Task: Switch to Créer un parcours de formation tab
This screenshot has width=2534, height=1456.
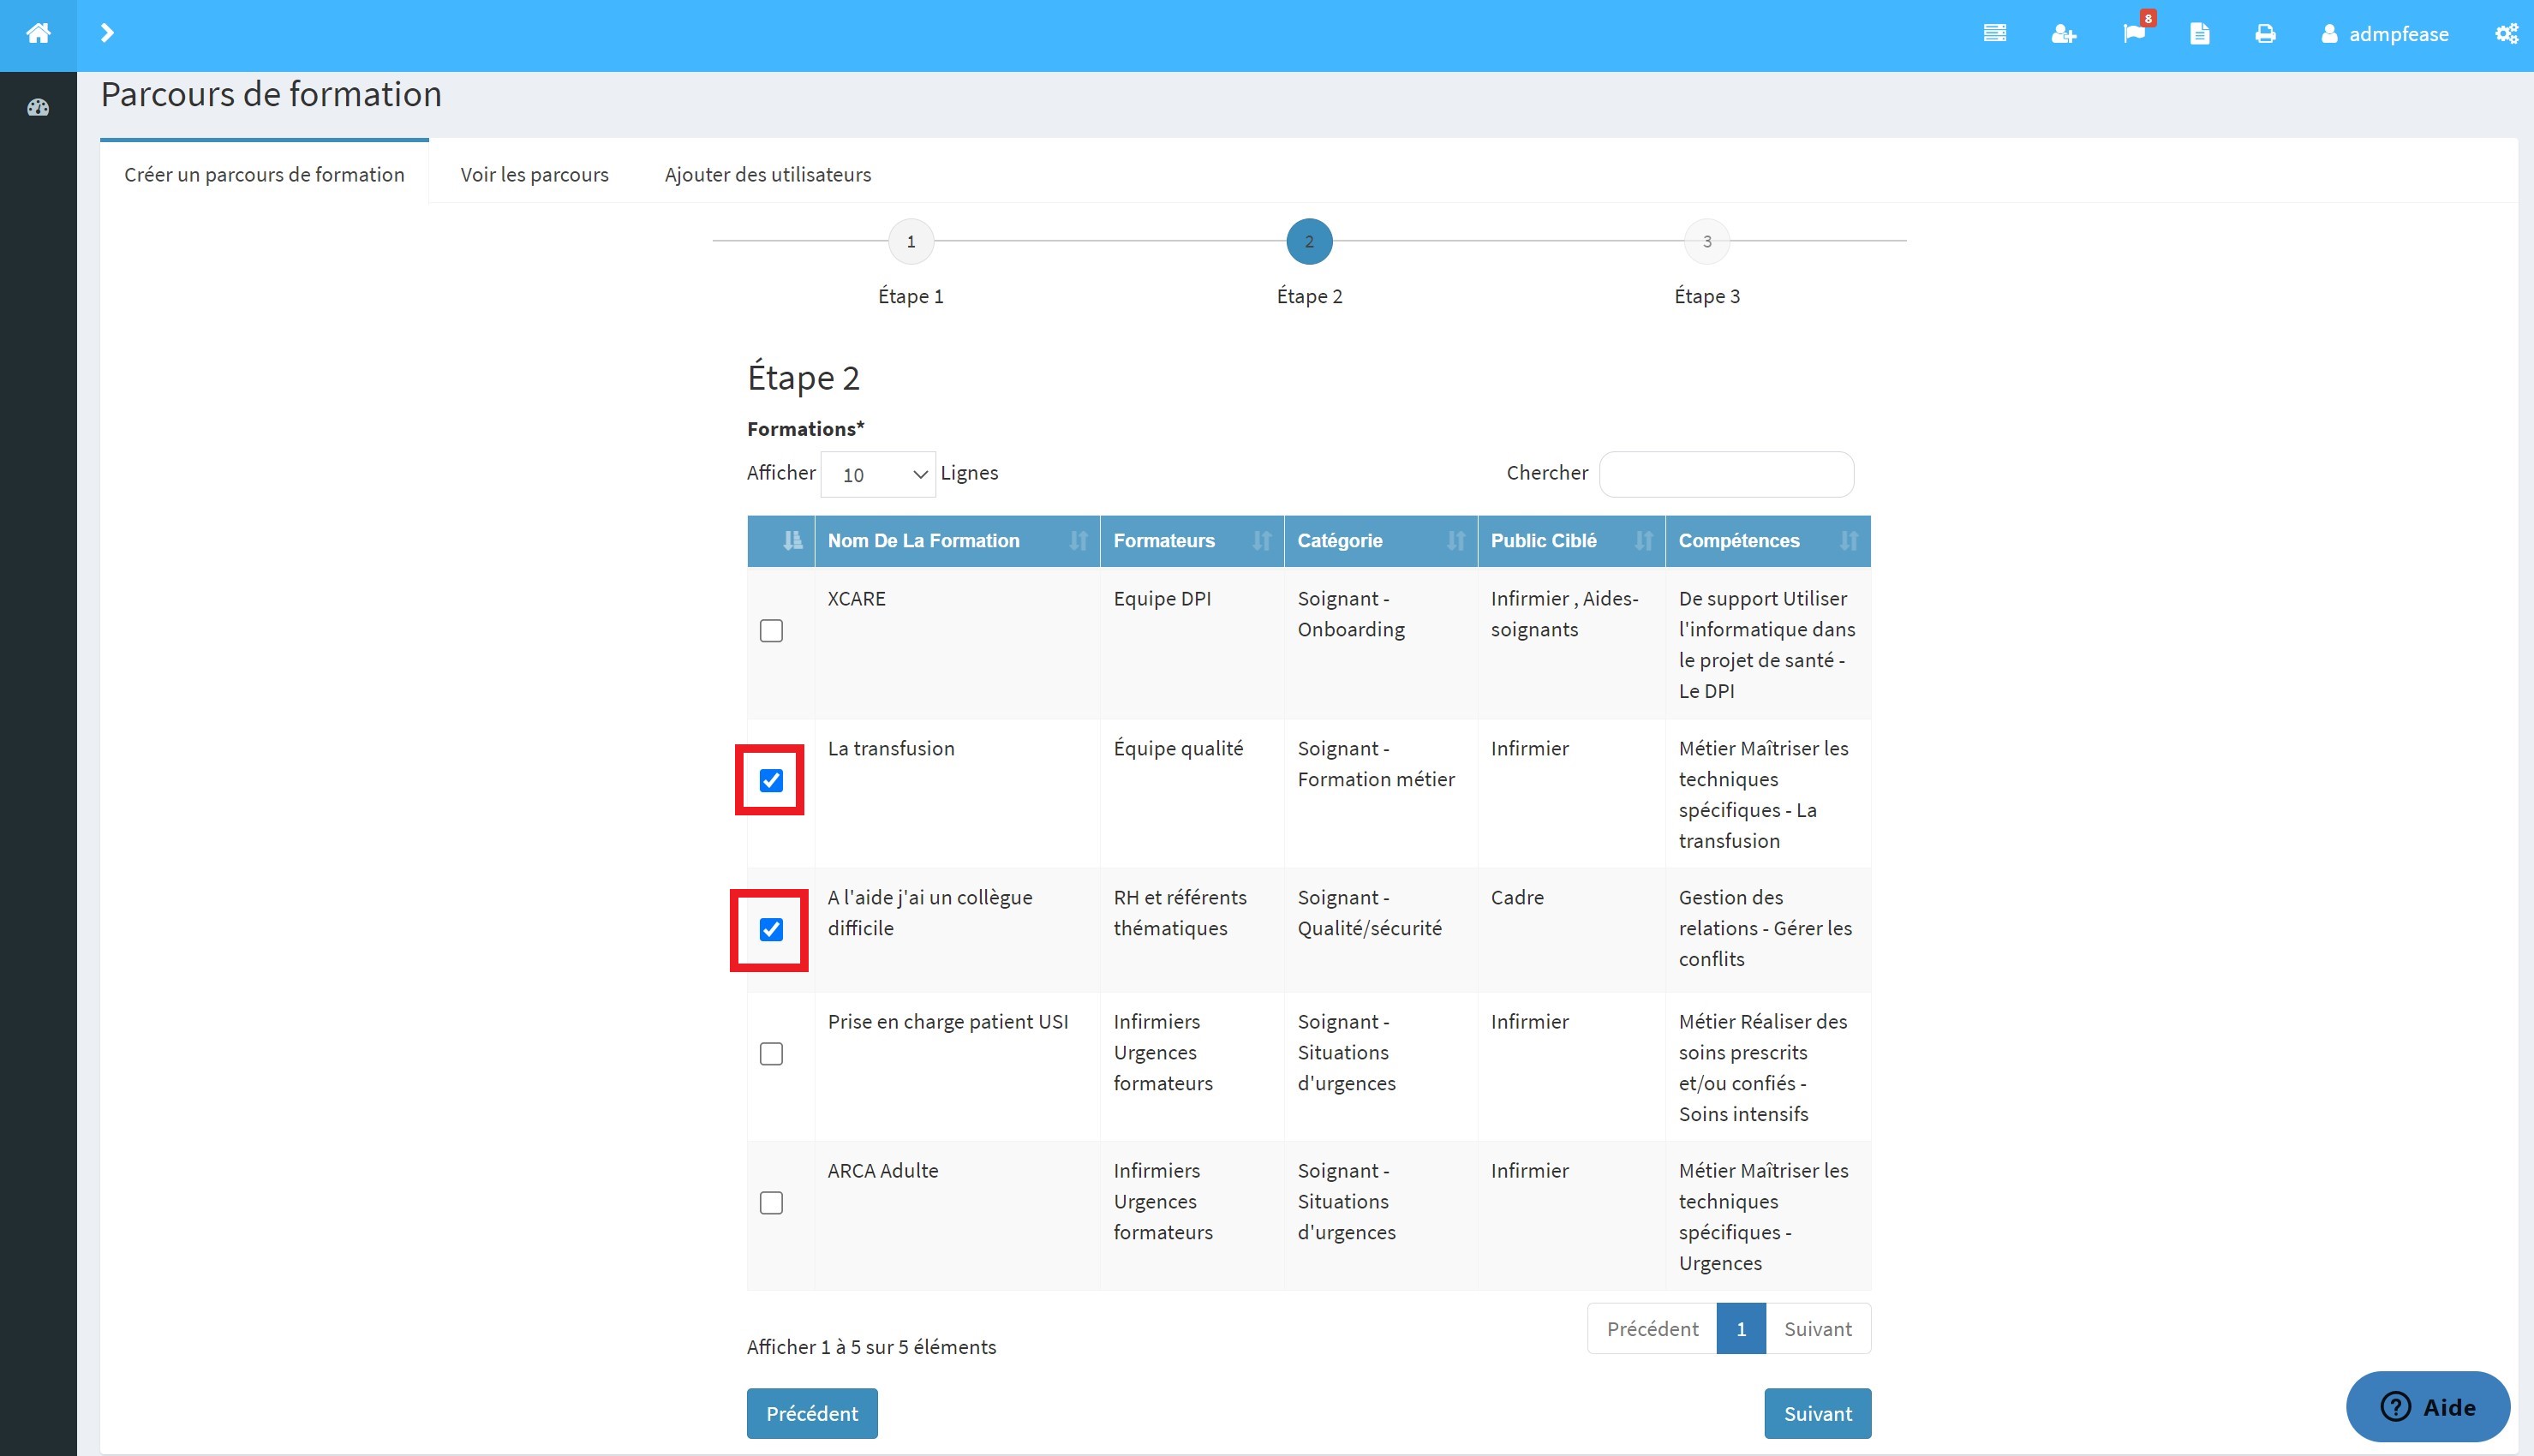Action: [x=264, y=174]
